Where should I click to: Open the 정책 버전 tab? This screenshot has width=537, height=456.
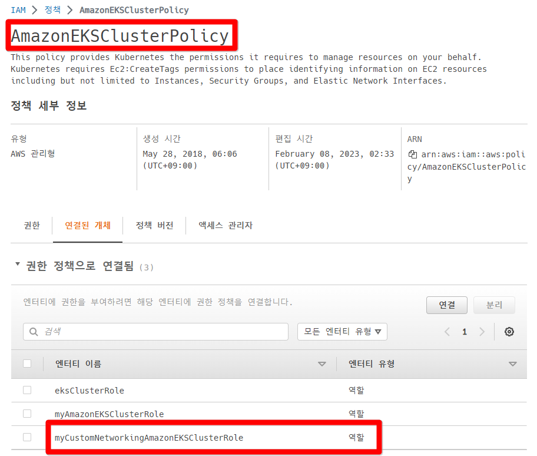[154, 226]
